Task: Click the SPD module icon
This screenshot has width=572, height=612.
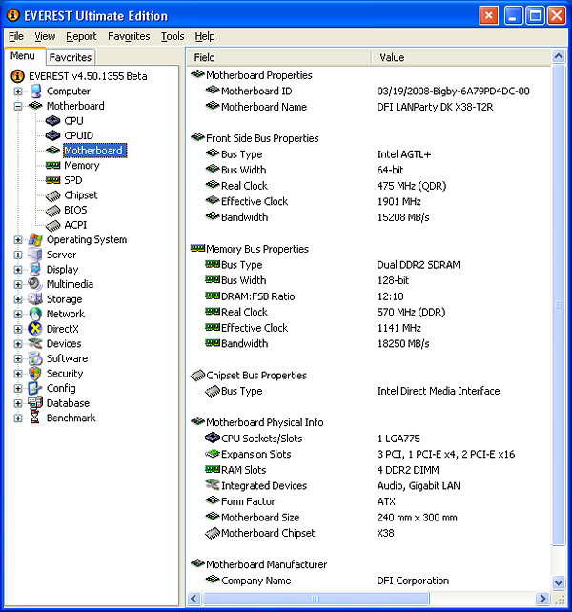Action: (52, 180)
